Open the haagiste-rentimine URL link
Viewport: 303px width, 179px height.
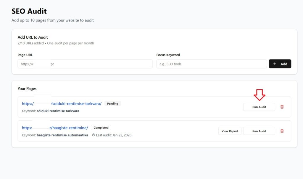pyautogui.click(x=55, y=128)
